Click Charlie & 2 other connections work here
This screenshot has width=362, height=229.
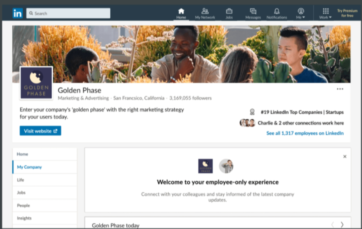coord(301,123)
